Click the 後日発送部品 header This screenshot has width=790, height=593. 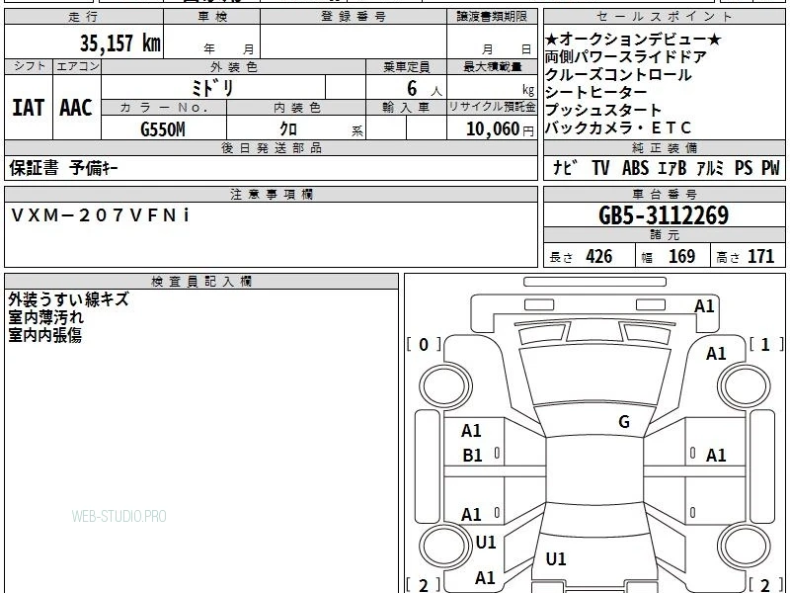pyautogui.click(x=271, y=147)
